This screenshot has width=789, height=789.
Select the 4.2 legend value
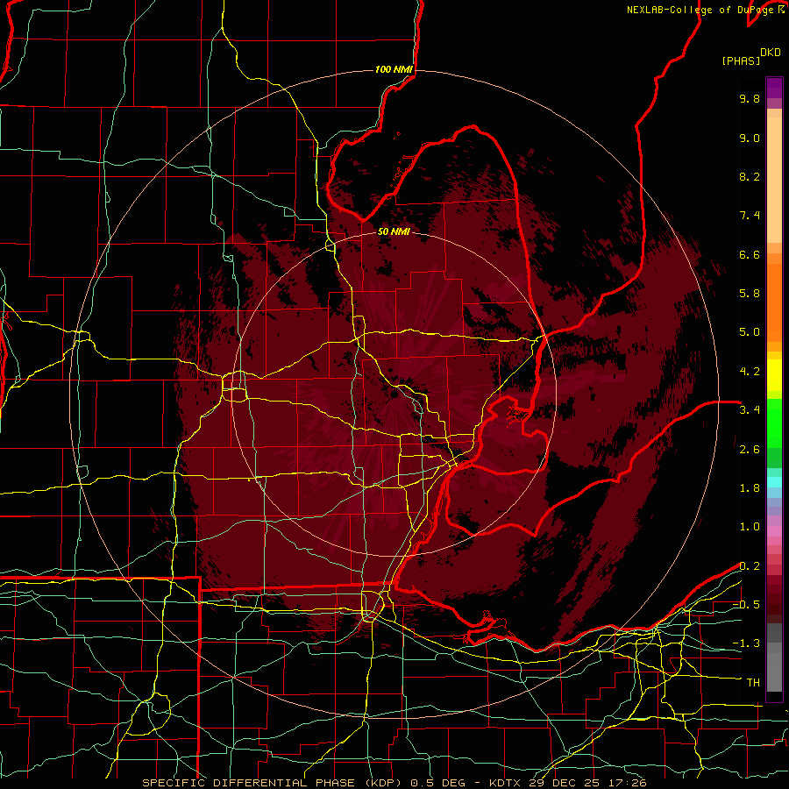[750, 372]
